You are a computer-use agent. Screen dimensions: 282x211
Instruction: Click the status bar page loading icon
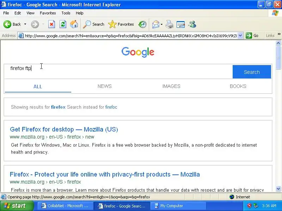(3, 197)
